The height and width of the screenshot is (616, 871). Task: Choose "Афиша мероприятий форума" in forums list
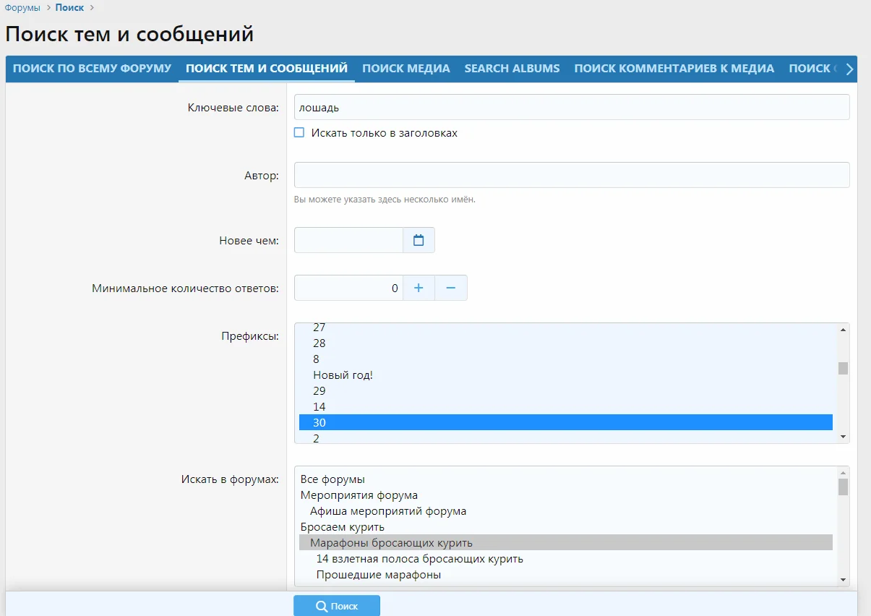click(x=388, y=511)
